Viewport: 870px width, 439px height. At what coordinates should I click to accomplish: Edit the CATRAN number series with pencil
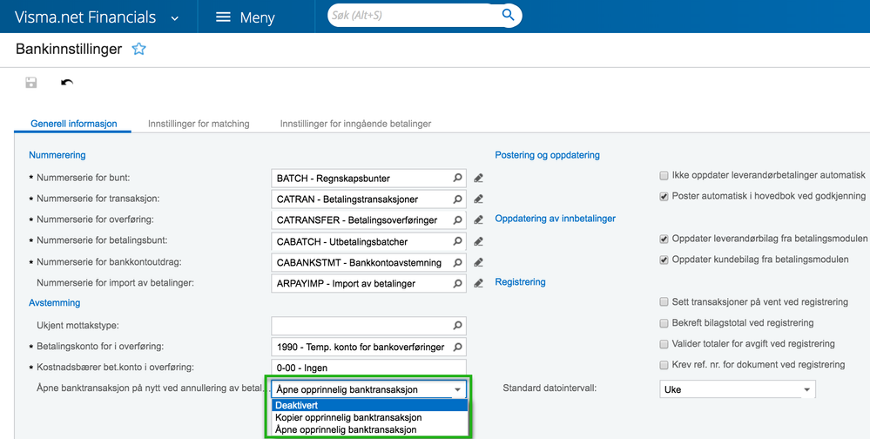(x=478, y=199)
